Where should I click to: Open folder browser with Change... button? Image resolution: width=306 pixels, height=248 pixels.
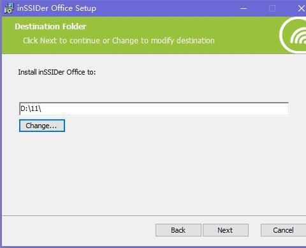tap(42, 126)
